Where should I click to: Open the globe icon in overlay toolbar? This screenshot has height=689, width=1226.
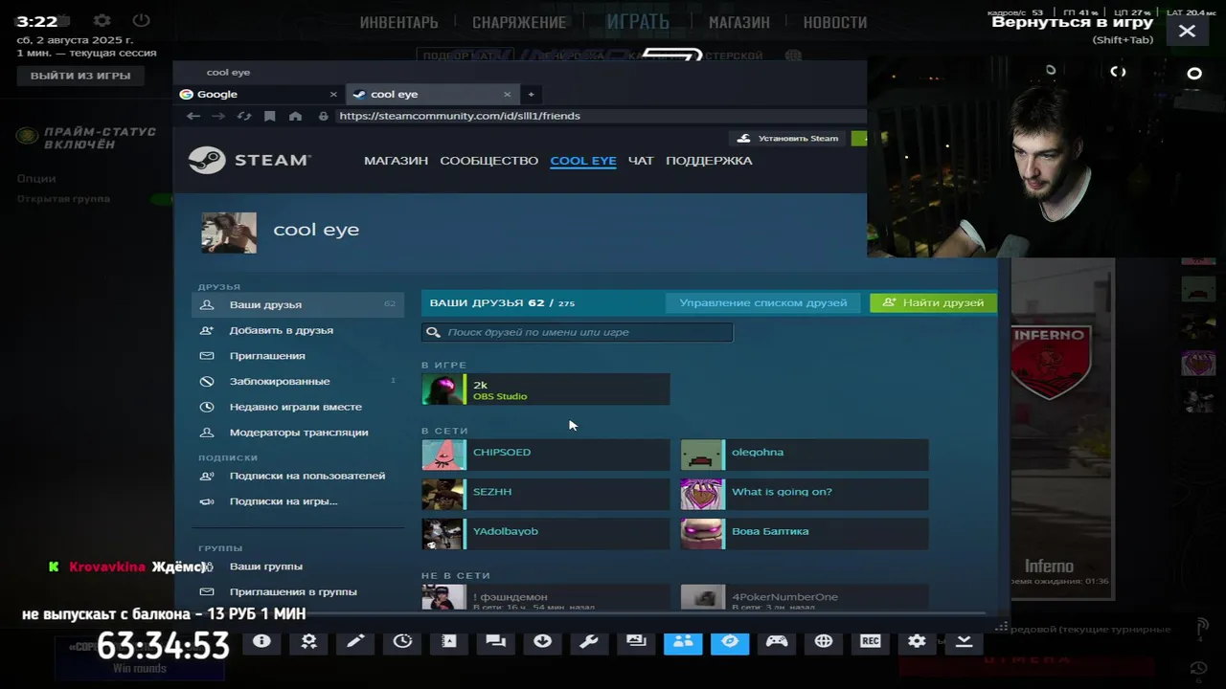[x=824, y=641]
